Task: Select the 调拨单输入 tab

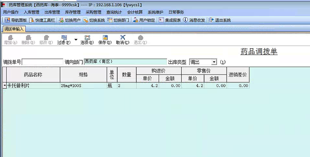Action: [x=14, y=29]
